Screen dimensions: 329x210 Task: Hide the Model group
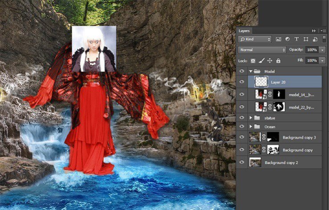tap(242, 71)
